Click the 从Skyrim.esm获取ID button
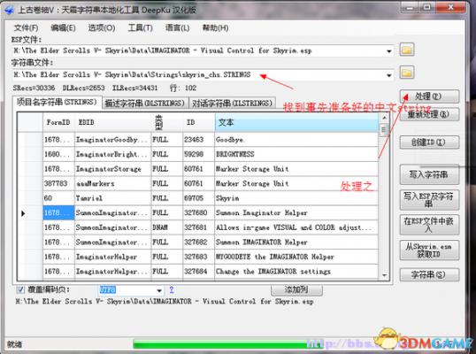Image resolution: width=476 pixels, height=354 pixels. click(x=429, y=250)
